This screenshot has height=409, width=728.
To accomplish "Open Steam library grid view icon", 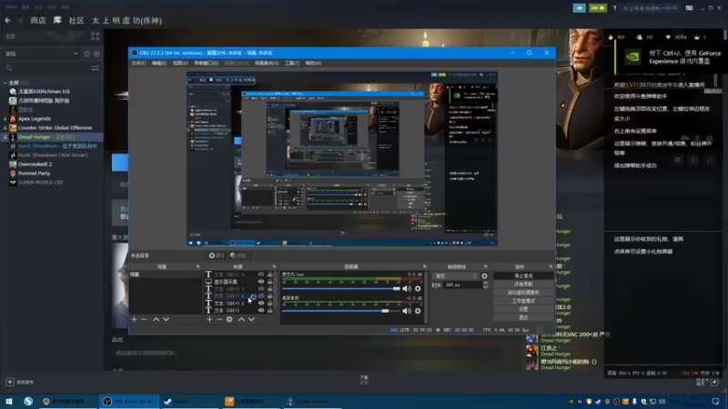I will 96,36.
